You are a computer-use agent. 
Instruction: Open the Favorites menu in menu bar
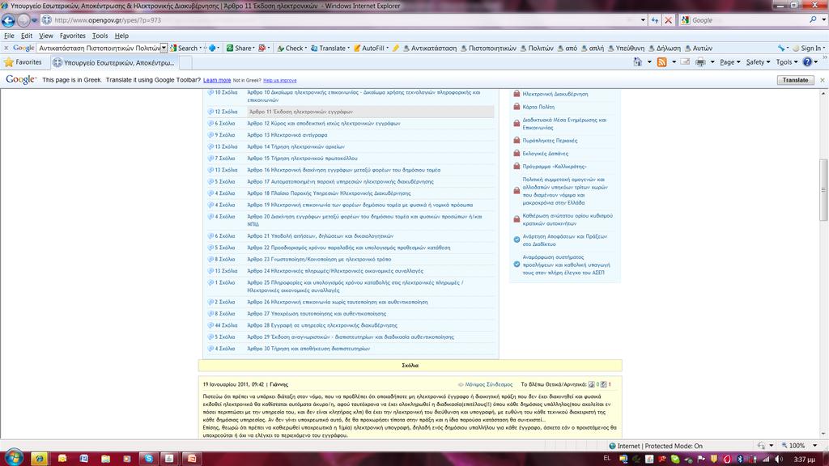[x=72, y=36]
